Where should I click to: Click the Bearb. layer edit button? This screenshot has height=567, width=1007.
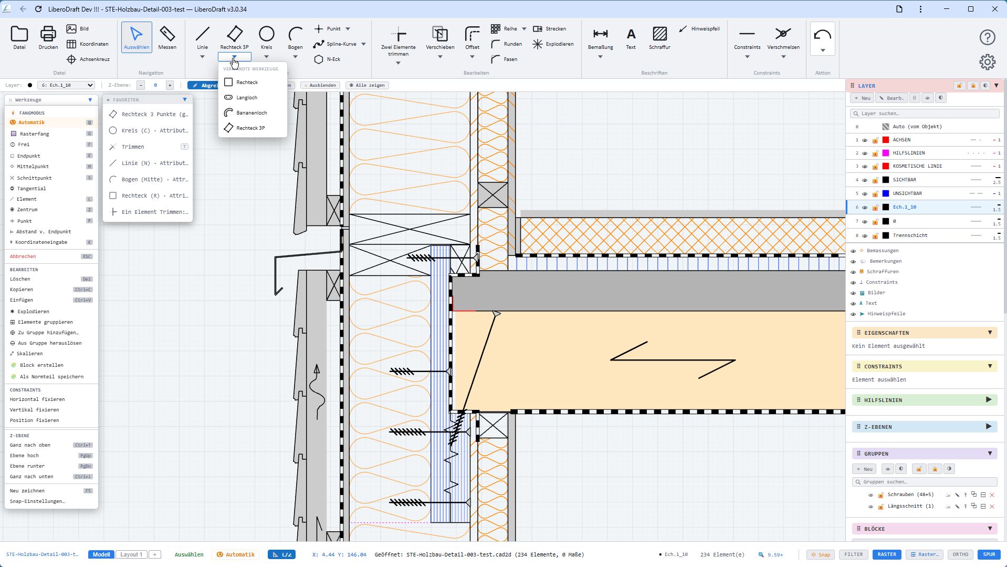pos(891,98)
